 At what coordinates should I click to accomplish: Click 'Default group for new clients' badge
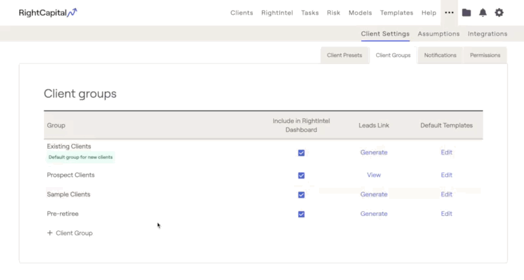81,157
